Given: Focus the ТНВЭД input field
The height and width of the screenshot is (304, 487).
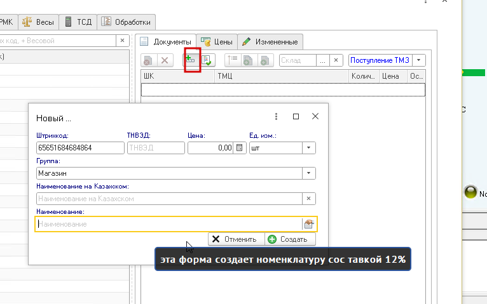Looking at the screenshot, I should click(156, 148).
